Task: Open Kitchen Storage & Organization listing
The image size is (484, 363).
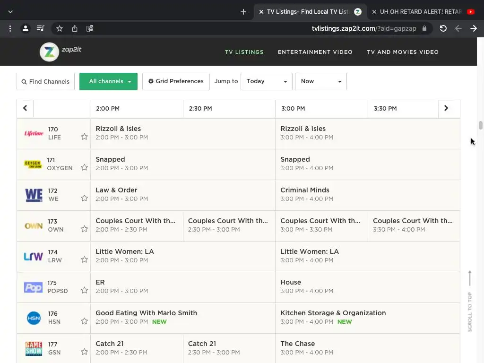Action: [x=368, y=318]
